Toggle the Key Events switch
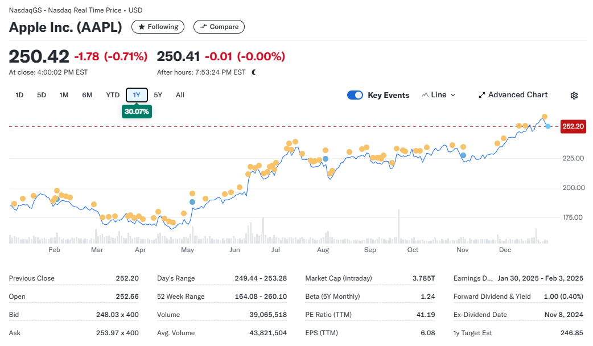593x346 pixels. tap(355, 95)
